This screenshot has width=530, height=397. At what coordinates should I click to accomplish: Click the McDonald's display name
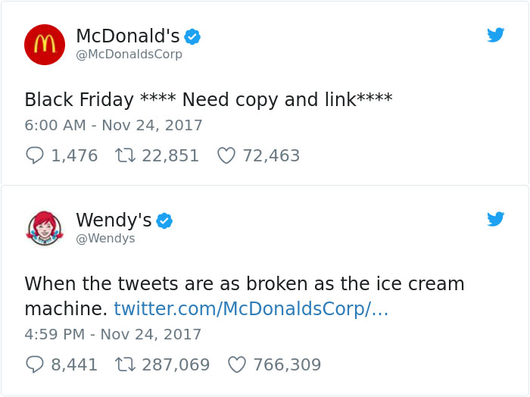point(127,36)
